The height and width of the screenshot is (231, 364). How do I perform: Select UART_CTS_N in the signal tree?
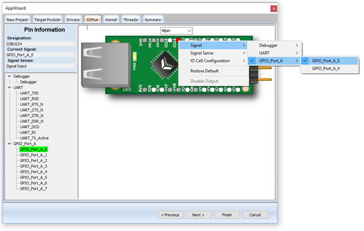click(x=32, y=110)
